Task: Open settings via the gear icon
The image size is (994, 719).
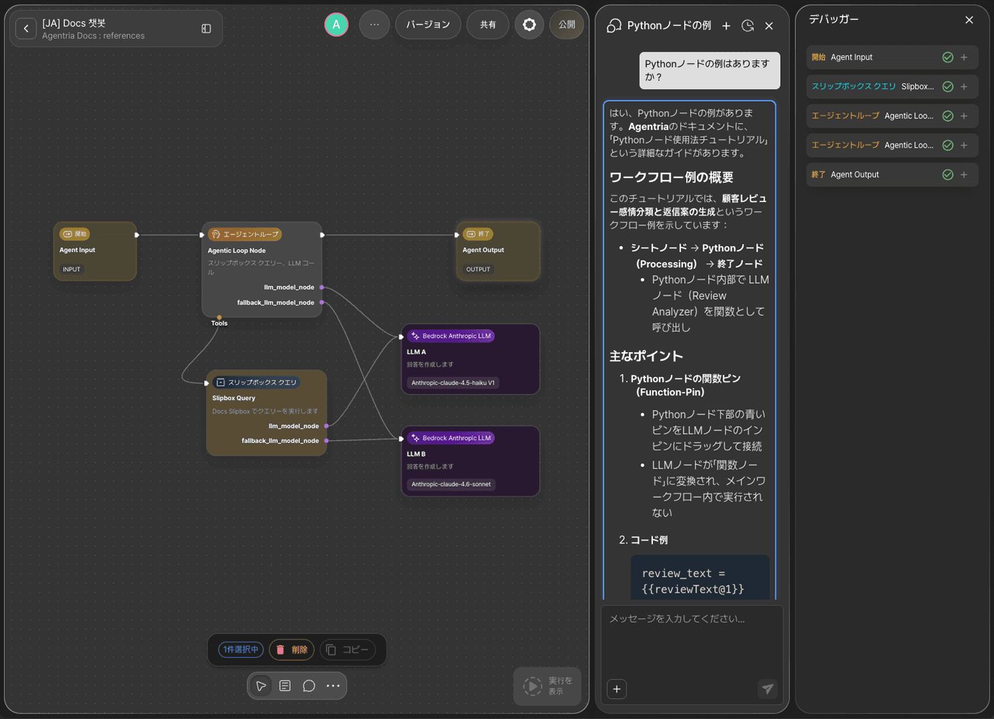Action: [x=529, y=25]
